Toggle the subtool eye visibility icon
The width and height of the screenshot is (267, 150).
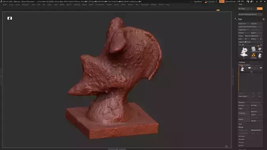click(261, 68)
